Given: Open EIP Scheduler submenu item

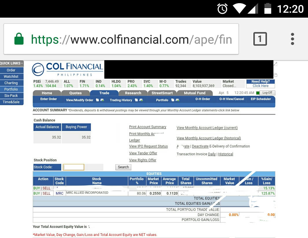Looking at the screenshot, I should tap(261, 99).
